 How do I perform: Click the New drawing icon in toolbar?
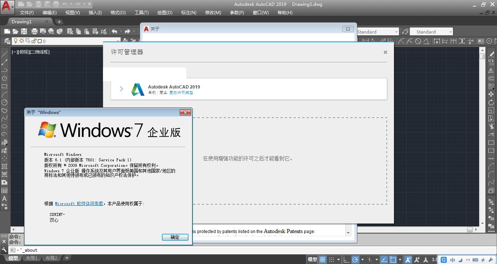[7, 32]
